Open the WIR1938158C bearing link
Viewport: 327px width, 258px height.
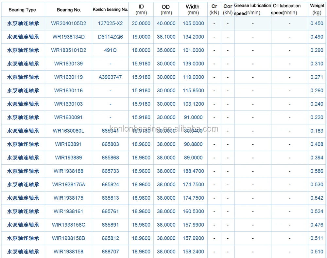pos(69,225)
